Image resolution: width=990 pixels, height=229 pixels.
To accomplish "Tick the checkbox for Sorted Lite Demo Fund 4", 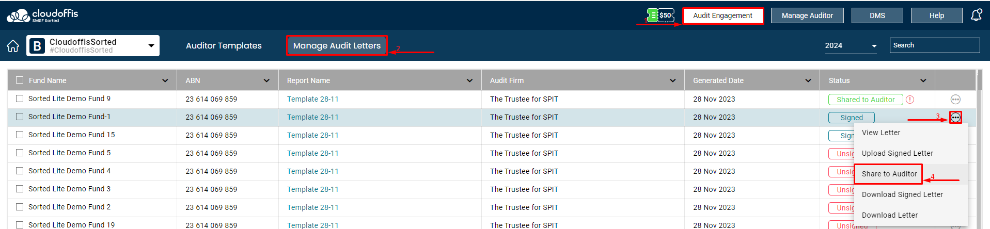I will pyautogui.click(x=20, y=171).
